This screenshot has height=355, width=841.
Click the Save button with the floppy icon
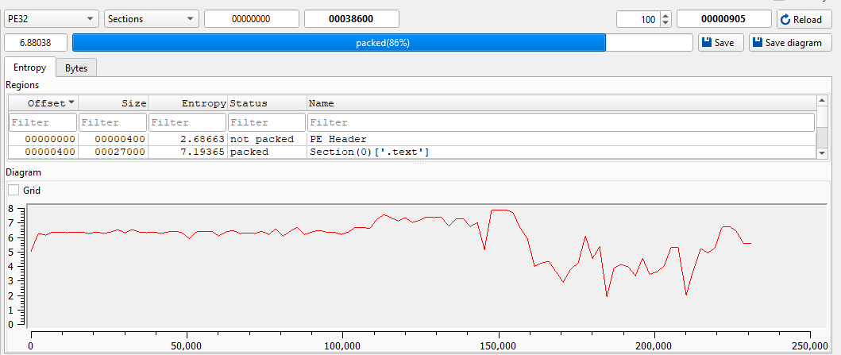point(720,43)
